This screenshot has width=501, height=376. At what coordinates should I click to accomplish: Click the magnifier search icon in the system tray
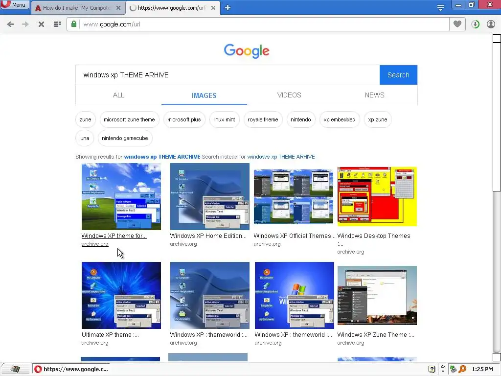pyautogui.click(x=462, y=369)
